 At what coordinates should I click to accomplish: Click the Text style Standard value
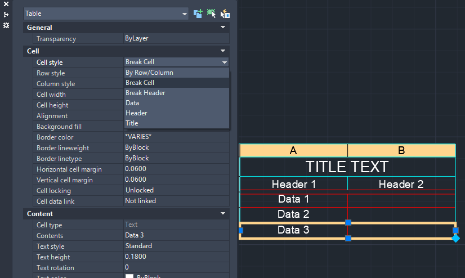[x=176, y=246]
